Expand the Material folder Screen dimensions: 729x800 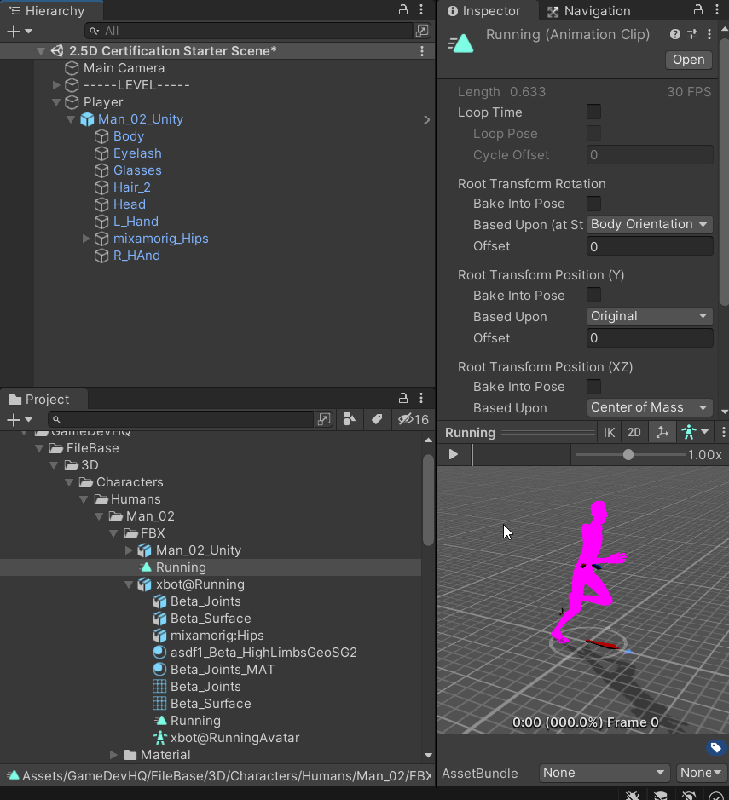(114, 755)
